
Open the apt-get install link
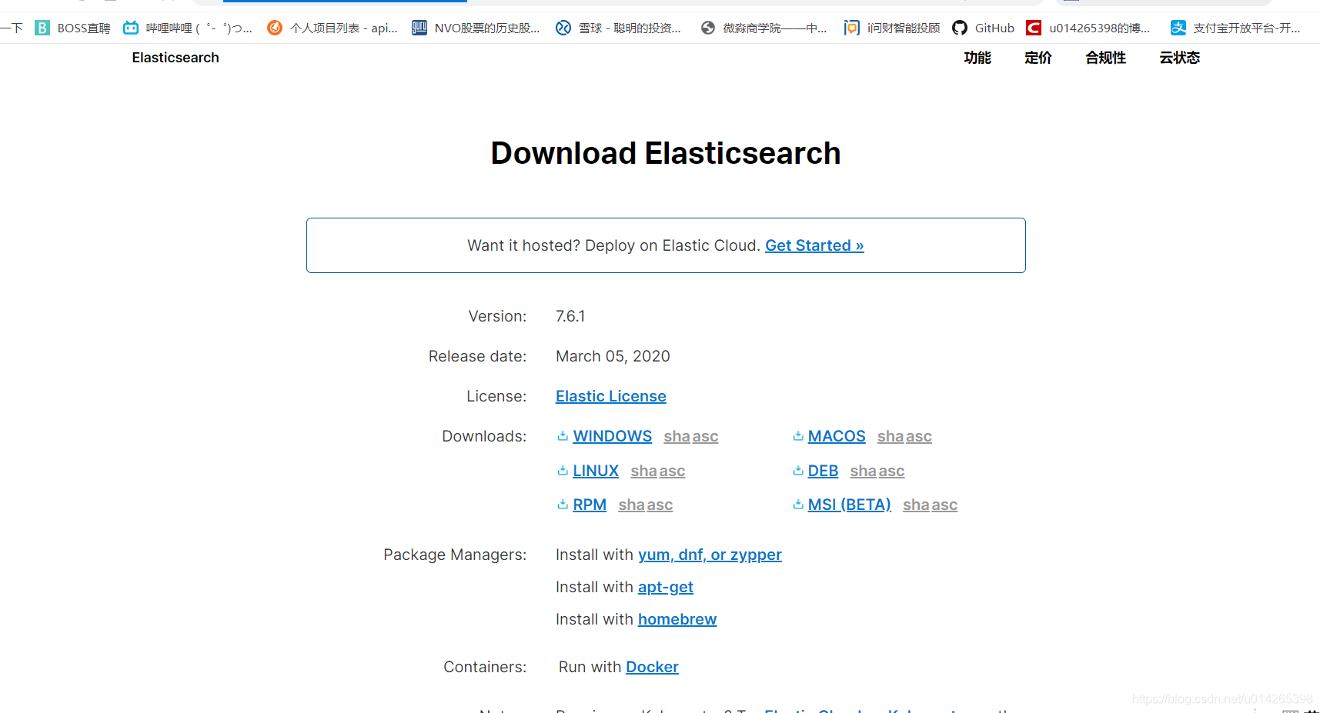[666, 587]
